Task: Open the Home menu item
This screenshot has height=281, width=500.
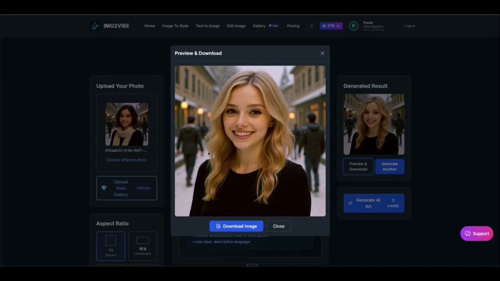Action: tap(150, 26)
